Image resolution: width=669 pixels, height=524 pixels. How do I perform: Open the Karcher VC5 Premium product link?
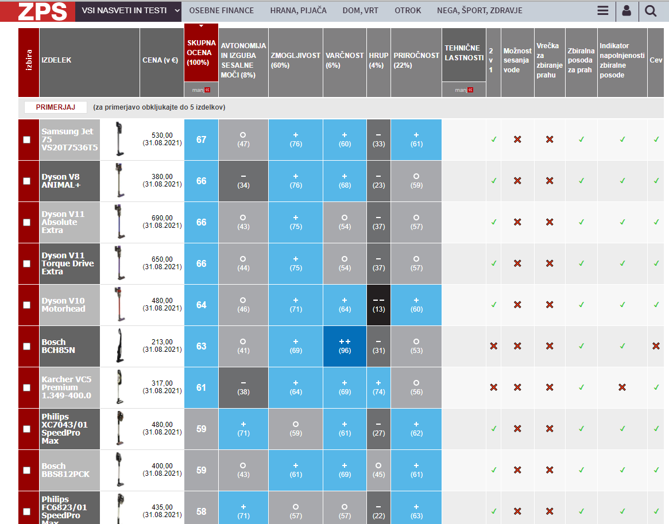66,387
